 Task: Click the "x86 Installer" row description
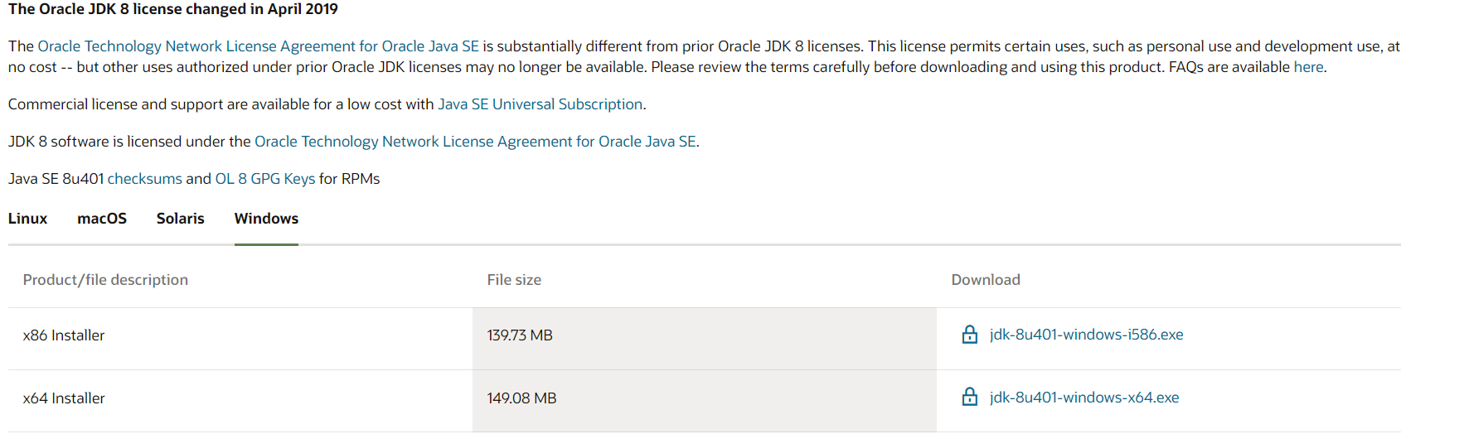click(x=64, y=335)
